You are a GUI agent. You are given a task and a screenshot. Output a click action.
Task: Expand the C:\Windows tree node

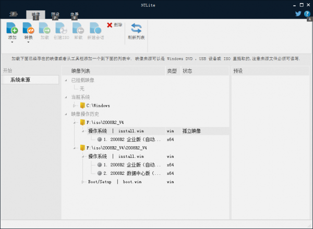(x=75, y=106)
